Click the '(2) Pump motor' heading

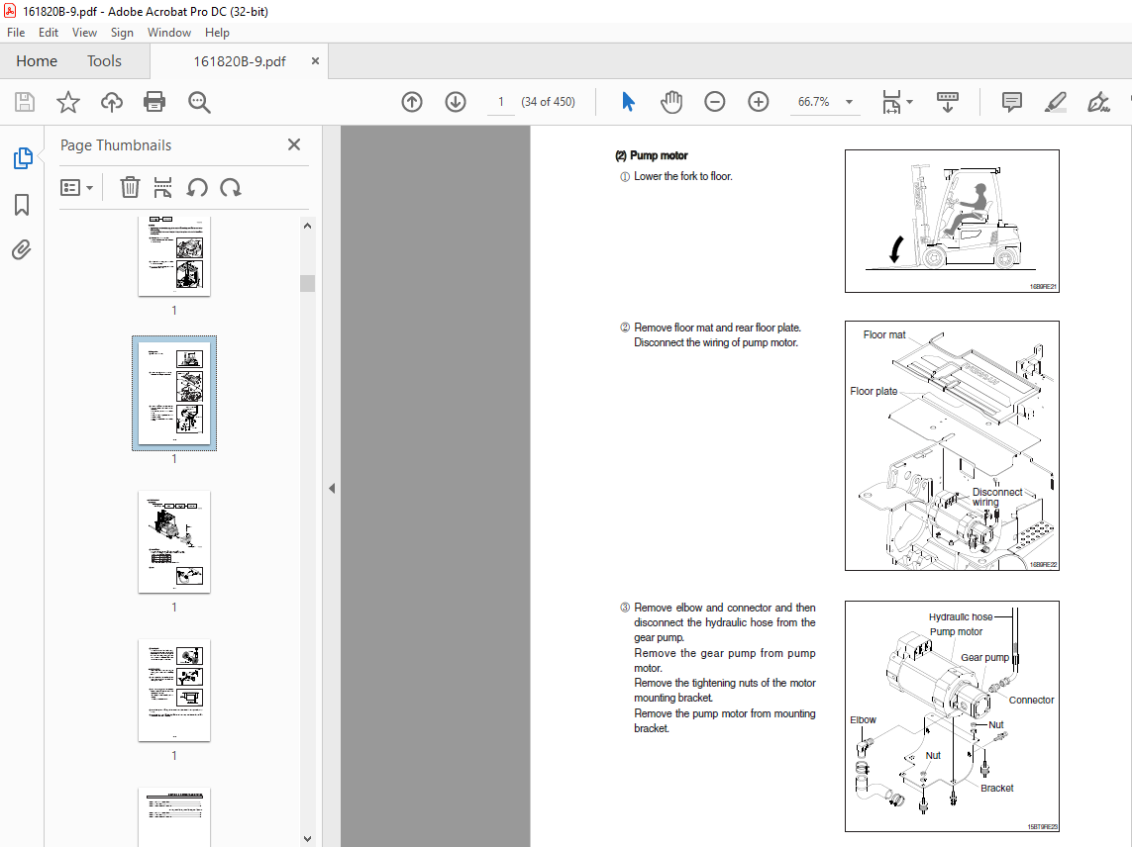point(652,155)
